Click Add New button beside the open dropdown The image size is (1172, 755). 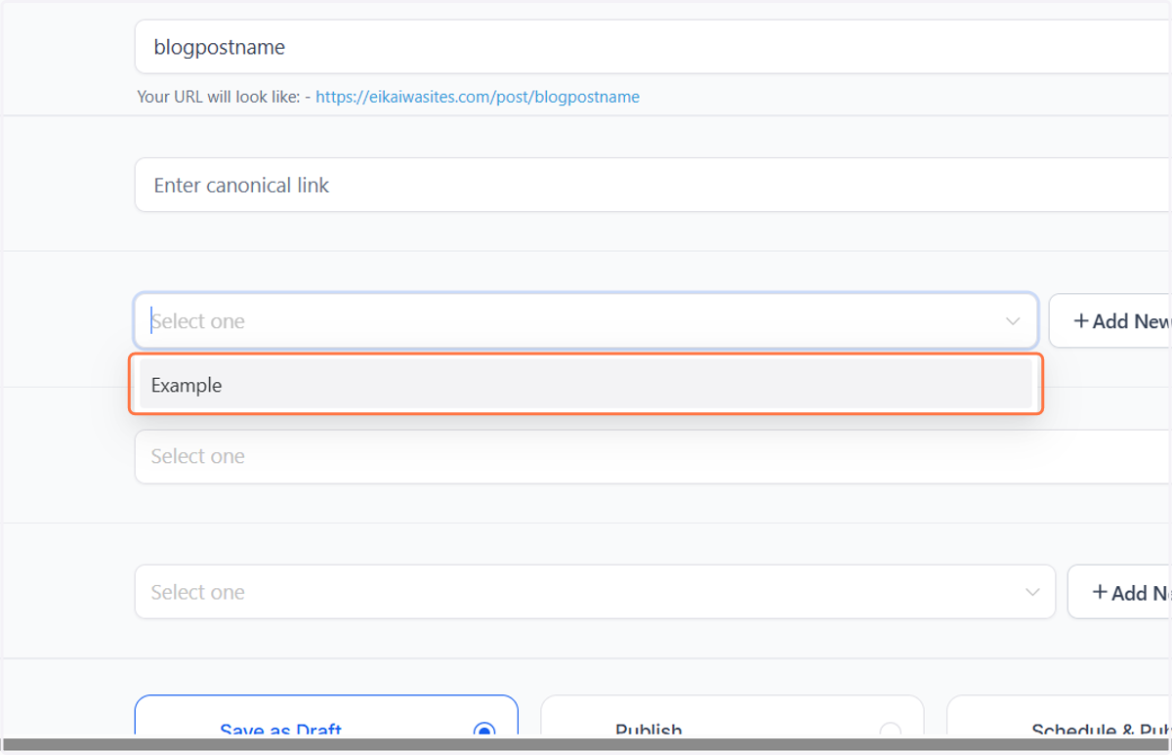pos(1110,320)
